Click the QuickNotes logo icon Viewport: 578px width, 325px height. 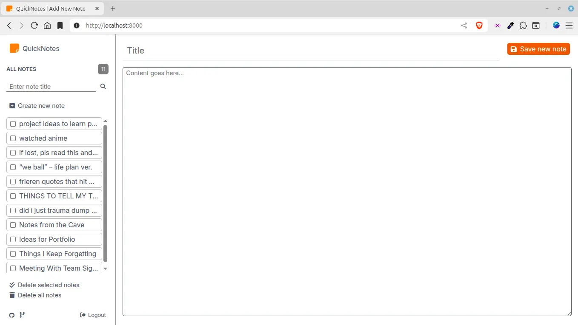[13, 48]
